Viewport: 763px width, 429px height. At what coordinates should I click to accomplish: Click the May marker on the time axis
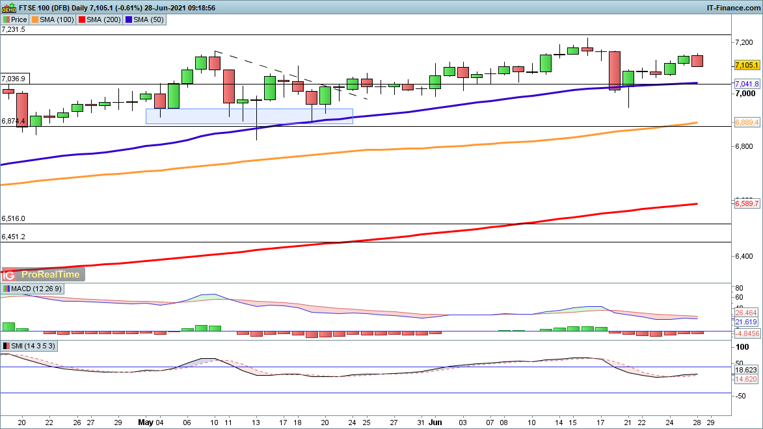[x=146, y=421]
